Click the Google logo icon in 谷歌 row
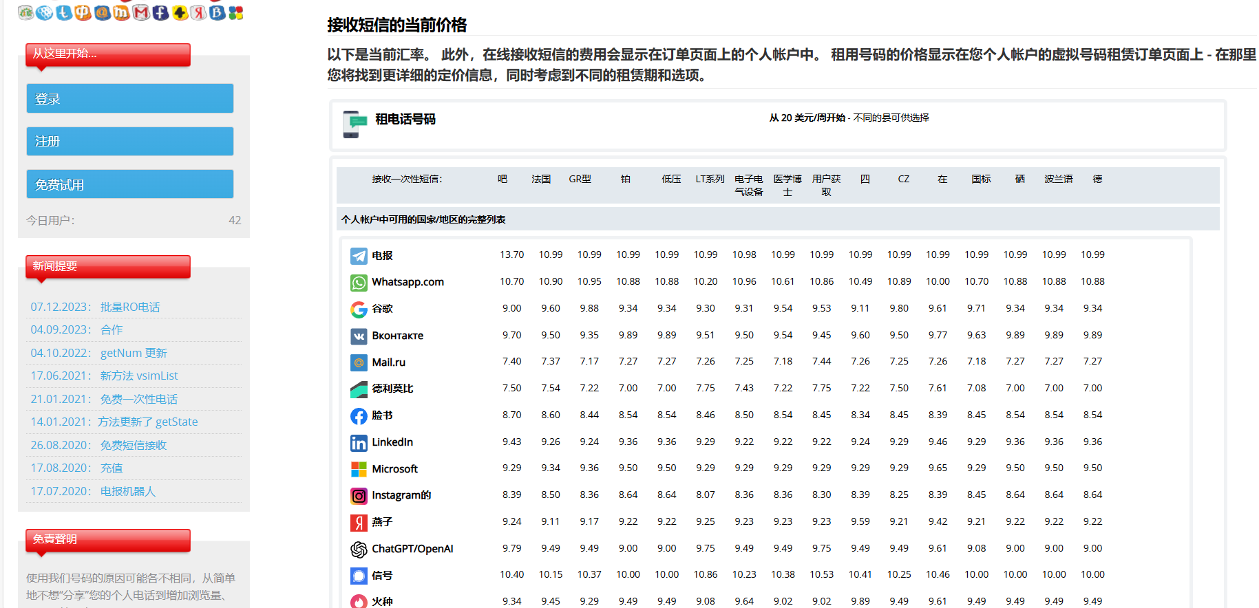This screenshot has width=1259, height=608. tap(359, 310)
